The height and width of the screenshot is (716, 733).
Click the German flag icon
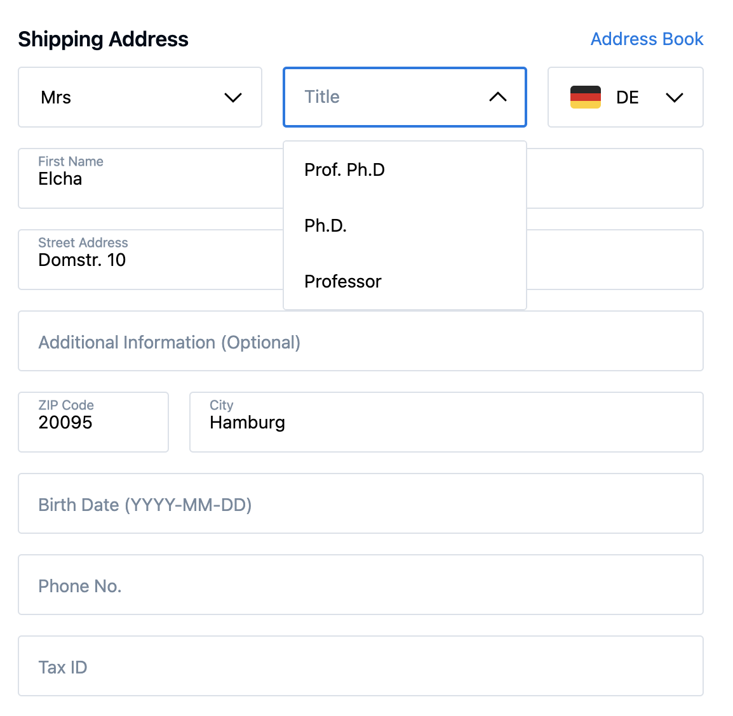pyautogui.click(x=585, y=97)
